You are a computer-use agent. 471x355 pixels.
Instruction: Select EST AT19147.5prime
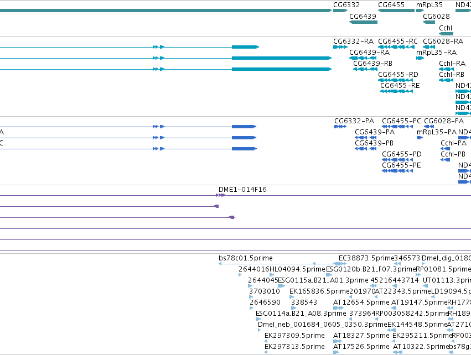420,302
